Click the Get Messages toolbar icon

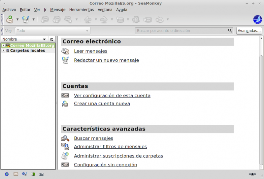click(10, 19)
